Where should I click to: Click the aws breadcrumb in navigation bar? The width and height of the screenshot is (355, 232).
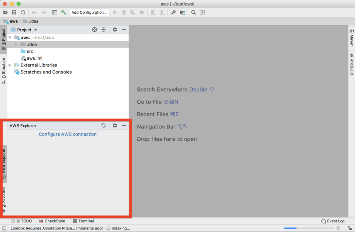click(x=11, y=21)
